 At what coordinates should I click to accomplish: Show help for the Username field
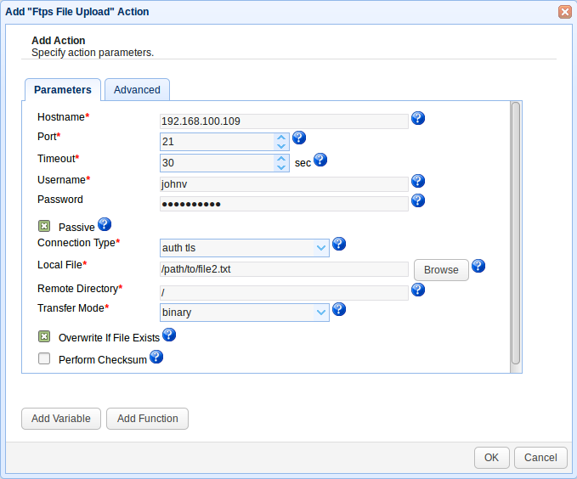(x=417, y=181)
